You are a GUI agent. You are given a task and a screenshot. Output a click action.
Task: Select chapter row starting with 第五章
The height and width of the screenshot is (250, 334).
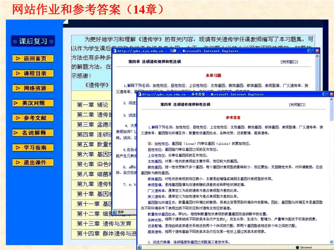pyautogui.click(x=92, y=145)
